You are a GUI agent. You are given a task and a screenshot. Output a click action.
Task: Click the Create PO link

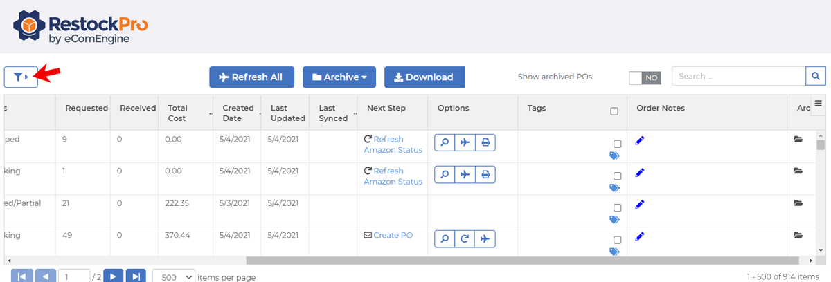pos(393,235)
